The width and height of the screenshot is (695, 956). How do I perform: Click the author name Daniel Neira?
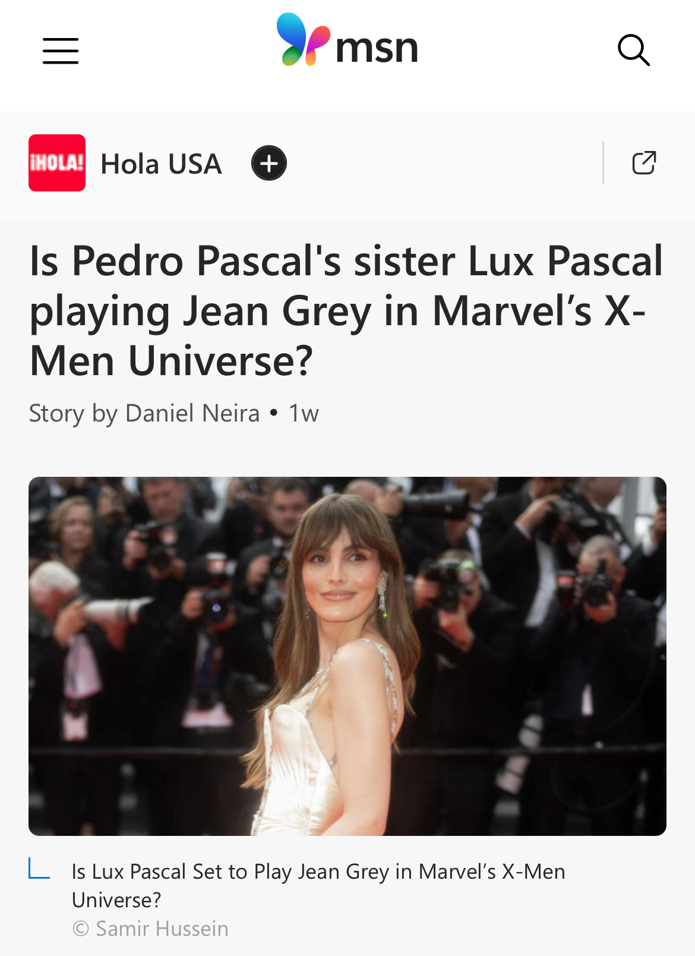pyautogui.click(x=192, y=413)
